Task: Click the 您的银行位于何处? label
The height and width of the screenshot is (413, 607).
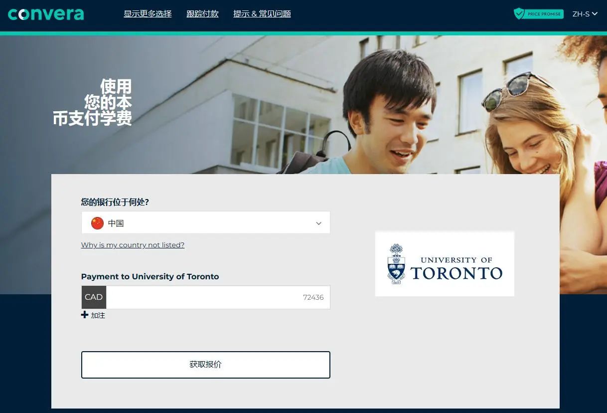Action: coord(115,202)
